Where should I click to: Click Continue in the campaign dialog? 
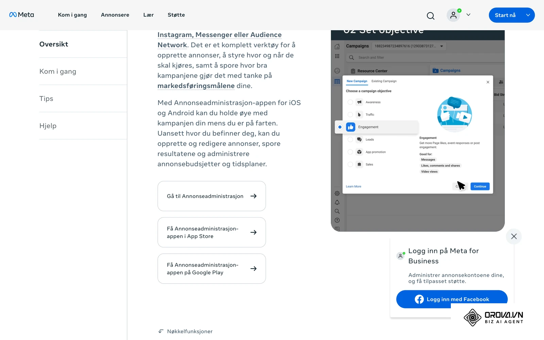pos(480,186)
